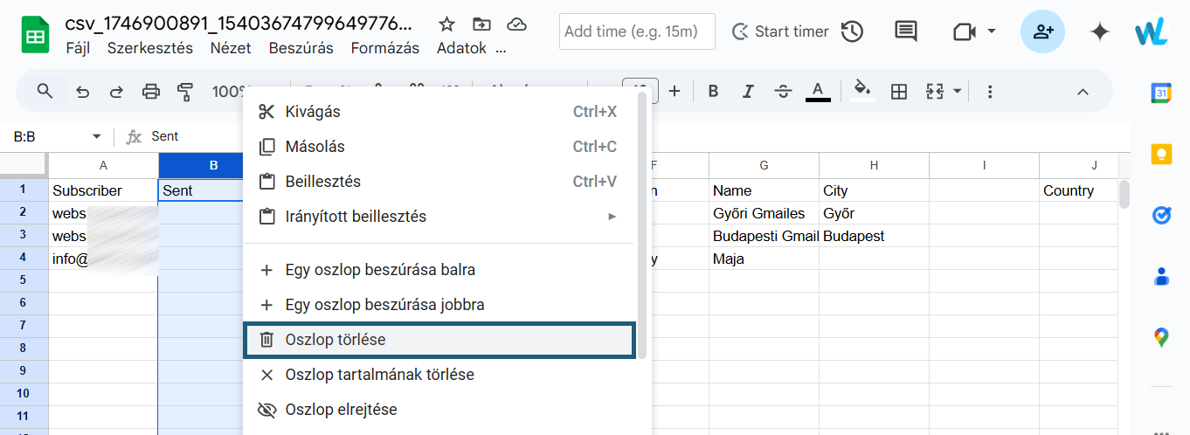Open the text color picker
Viewport: 1190px width, 435px height.
pyautogui.click(x=818, y=91)
